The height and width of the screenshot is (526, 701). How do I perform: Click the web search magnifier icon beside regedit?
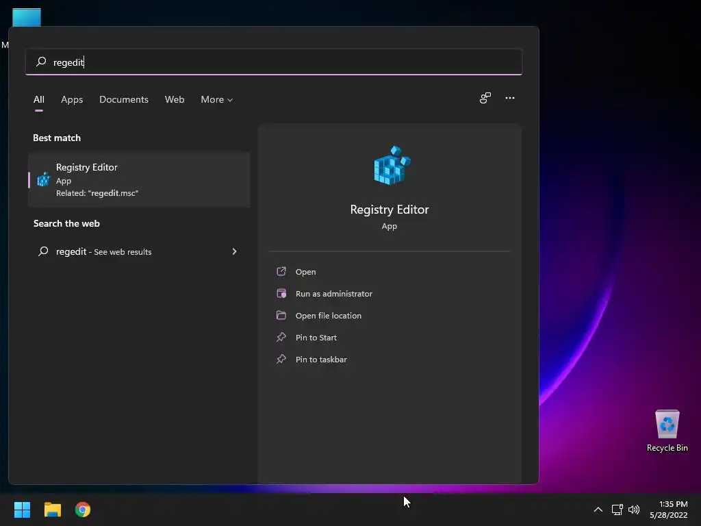pos(43,251)
